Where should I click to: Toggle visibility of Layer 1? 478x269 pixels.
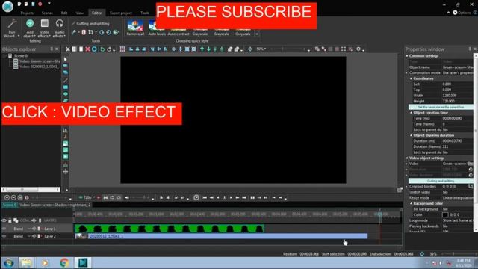(x=4, y=229)
